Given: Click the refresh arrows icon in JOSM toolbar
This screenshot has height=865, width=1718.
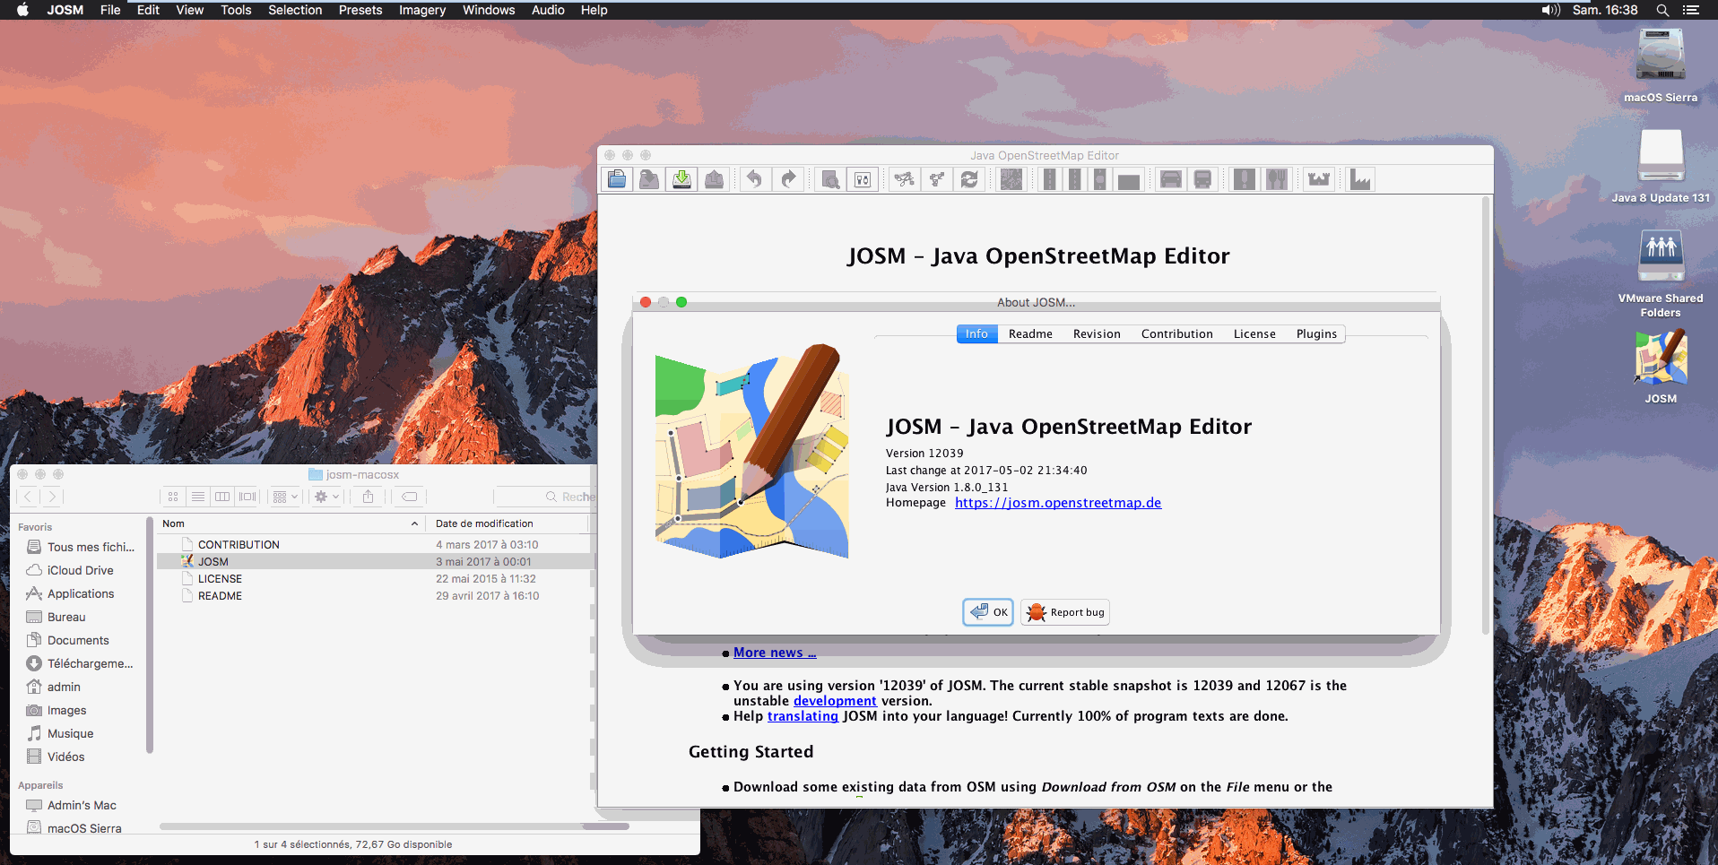Looking at the screenshot, I should [969, 179].
